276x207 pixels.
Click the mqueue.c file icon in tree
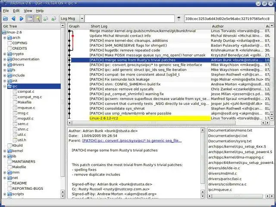click(14, 108)
